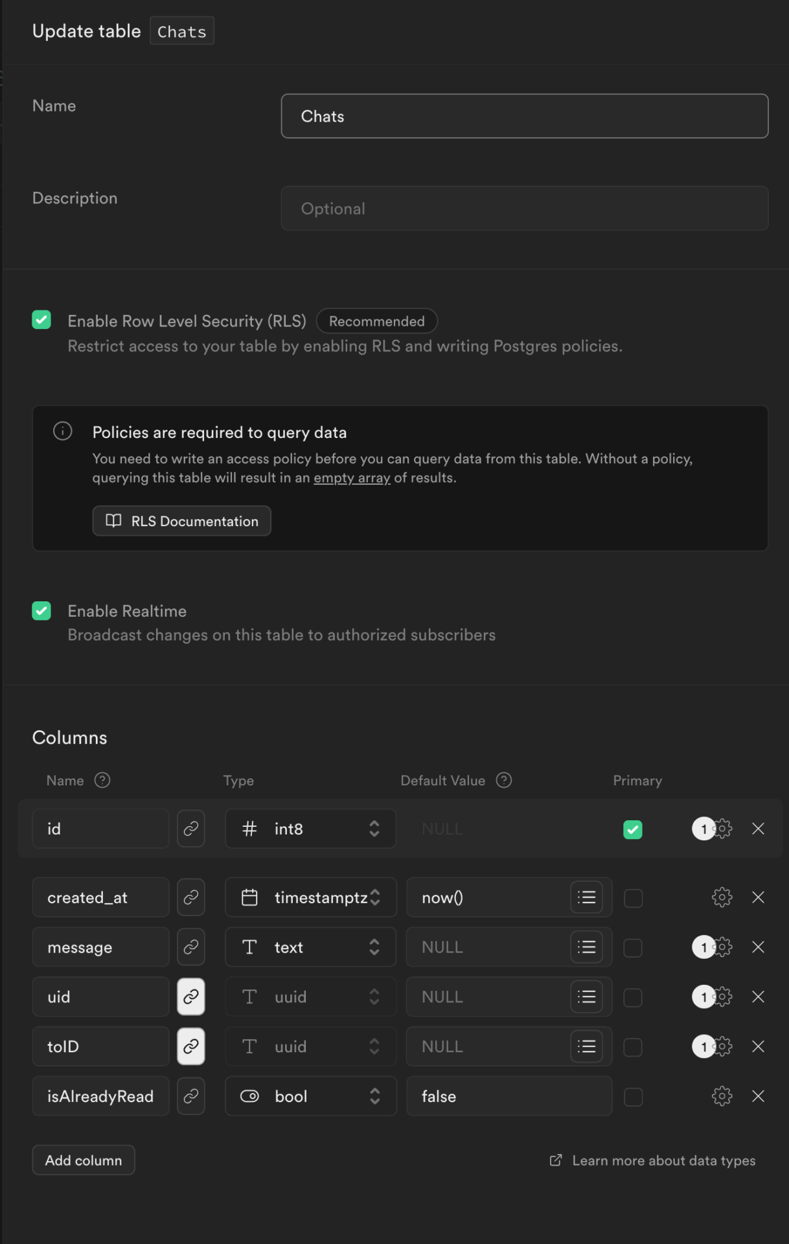Viewport: 789px width, 1244px height.
Task: Delete the isAlreadyRead column
Action: 758,1096
